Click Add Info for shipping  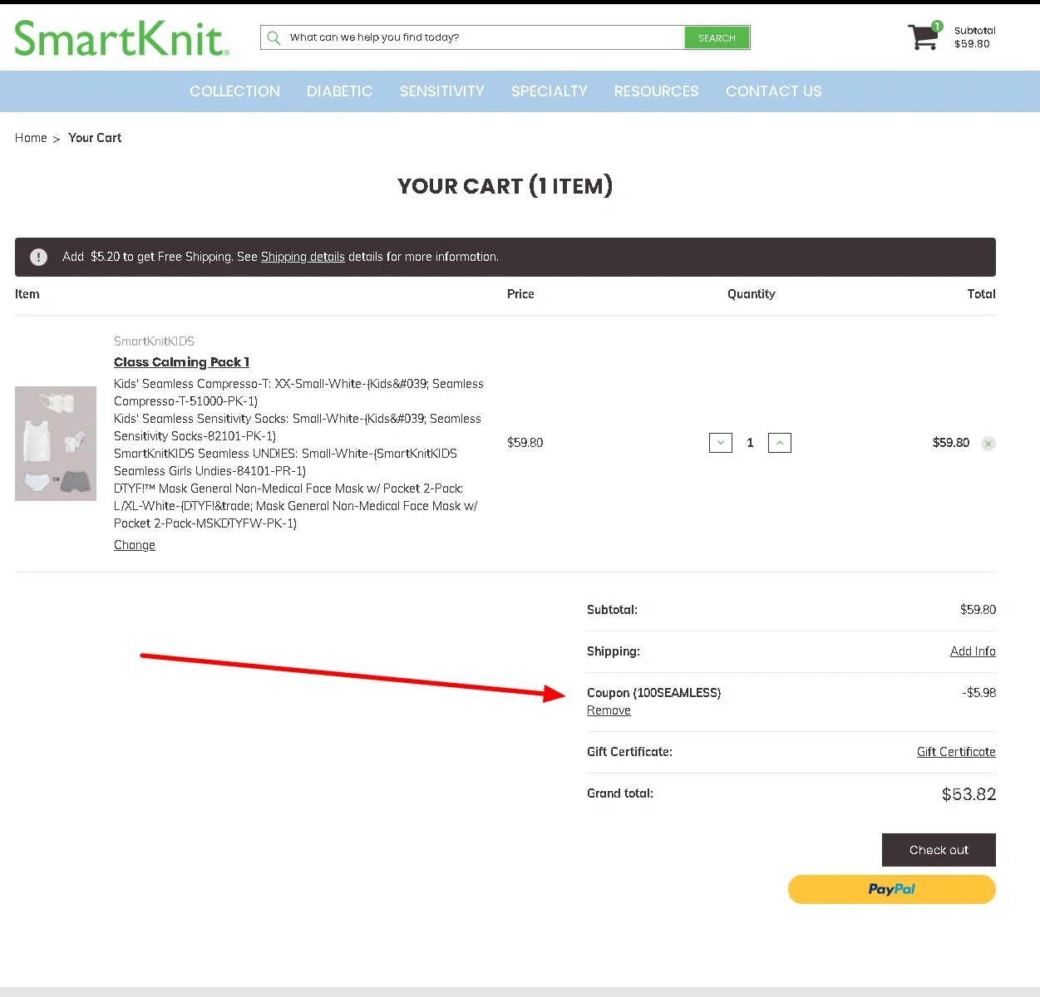click(973, 651)
